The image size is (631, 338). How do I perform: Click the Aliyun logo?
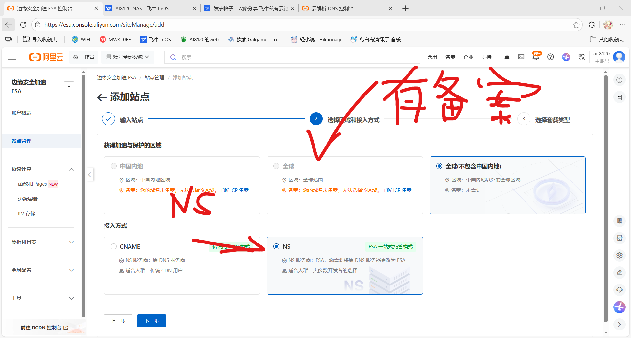tap(46, 57)
